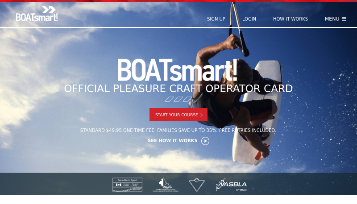The width and height of the screenshot is (357, 204).
Task: Expand the MENU dropdown
Action: [336, 19]
